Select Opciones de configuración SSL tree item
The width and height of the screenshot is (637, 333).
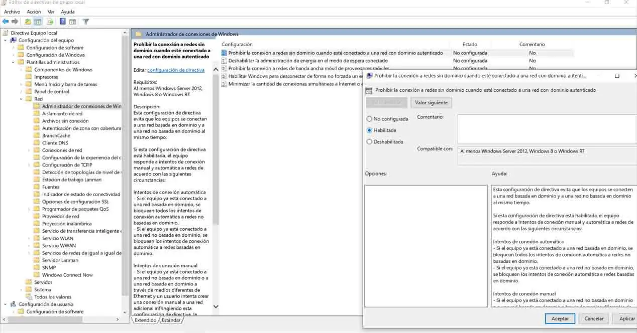pos(75,202)
